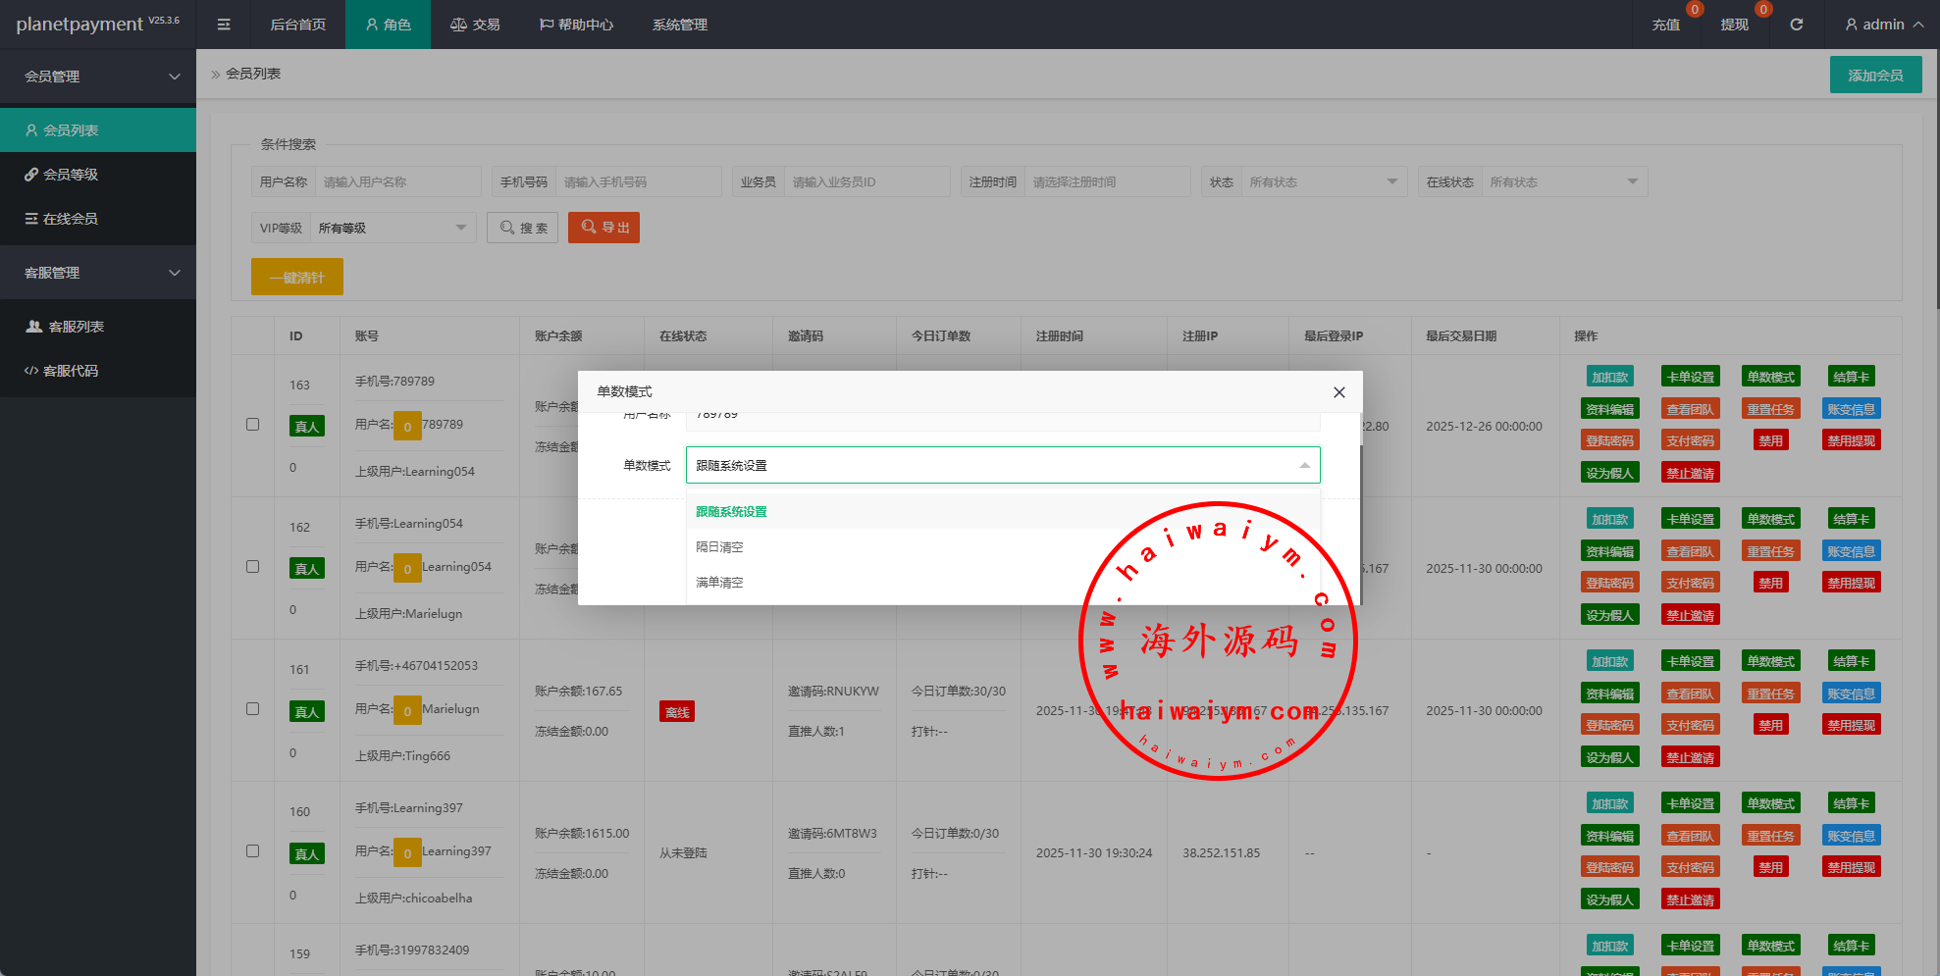The width and height of the screenshot is (1940, 976).
Task: Open 客服代码 sidebar item
Action: (x=71, y=371)
